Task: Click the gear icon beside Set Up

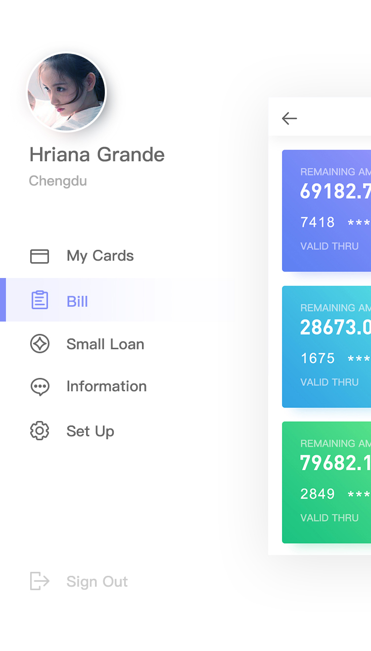Action: (40, 431)
